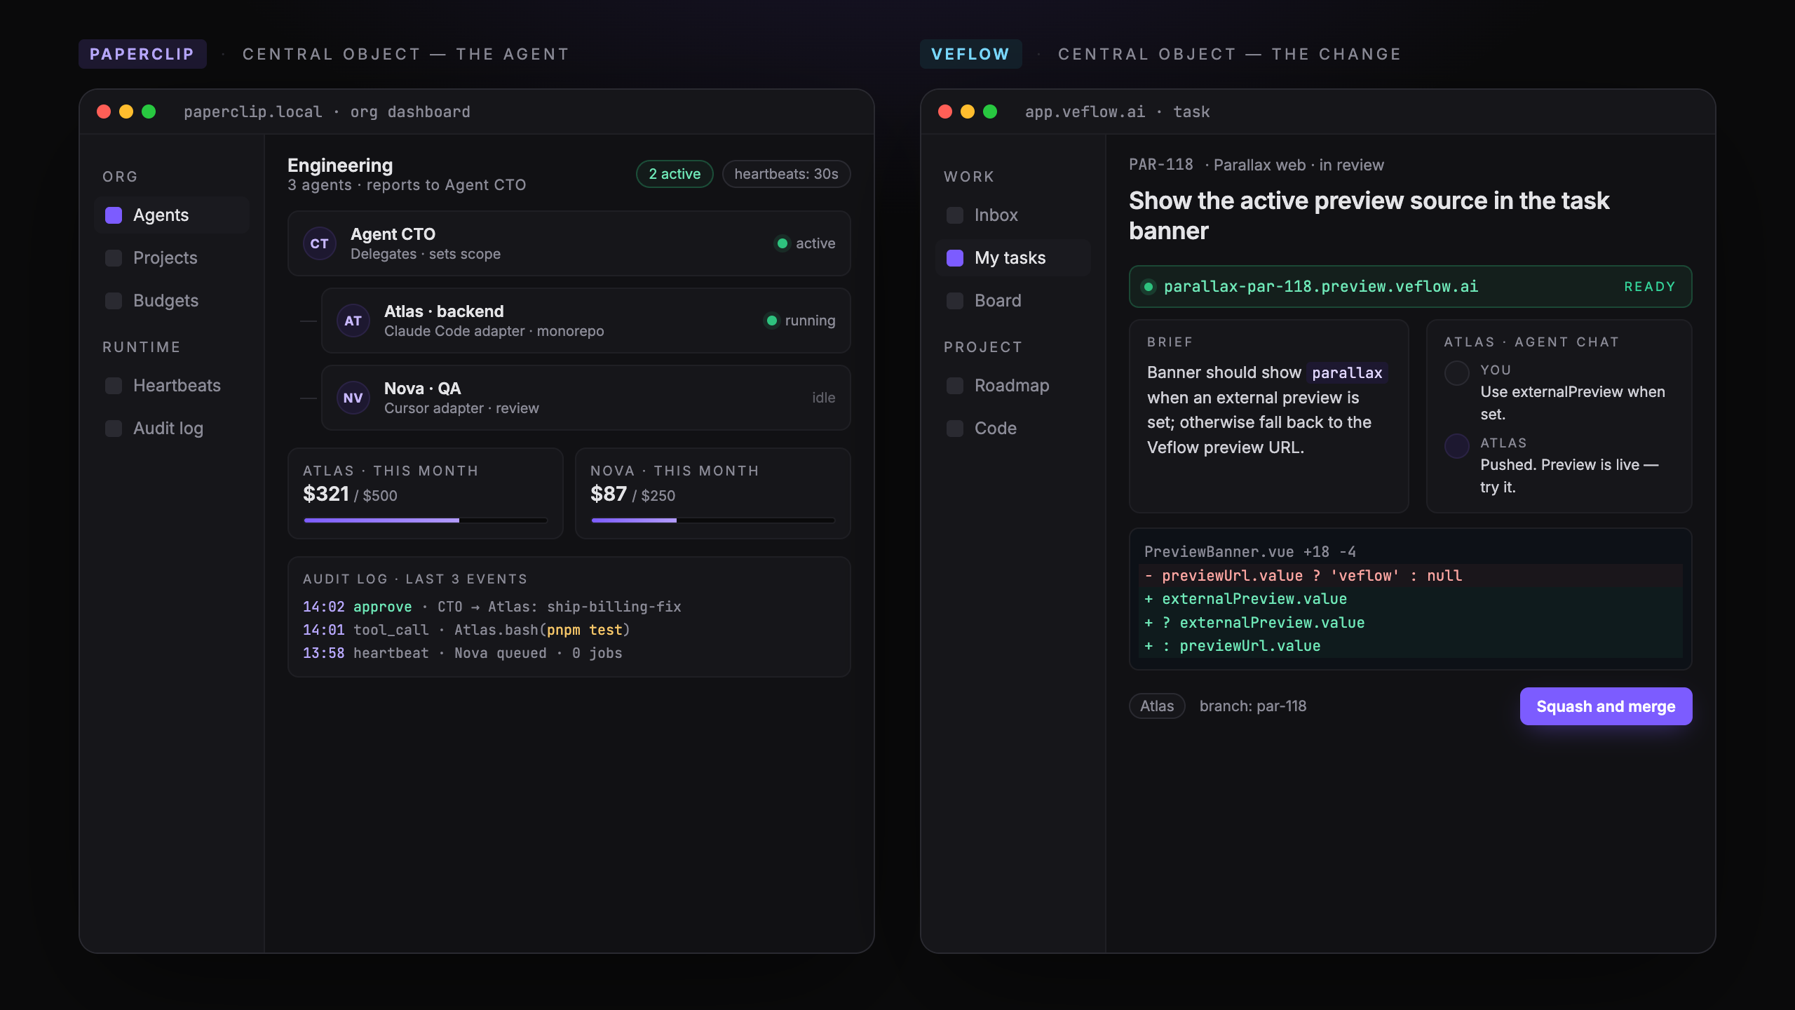The image size is (1795, 1010).
Task: Open Agents in Paperclip sidebar
Action: [172, 215]
